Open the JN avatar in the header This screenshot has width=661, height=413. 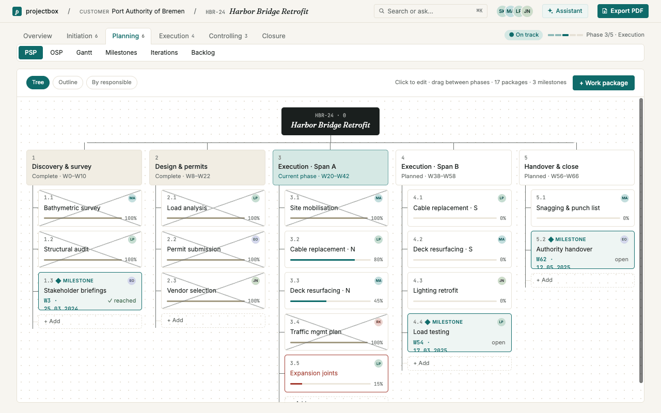point(527,11)
